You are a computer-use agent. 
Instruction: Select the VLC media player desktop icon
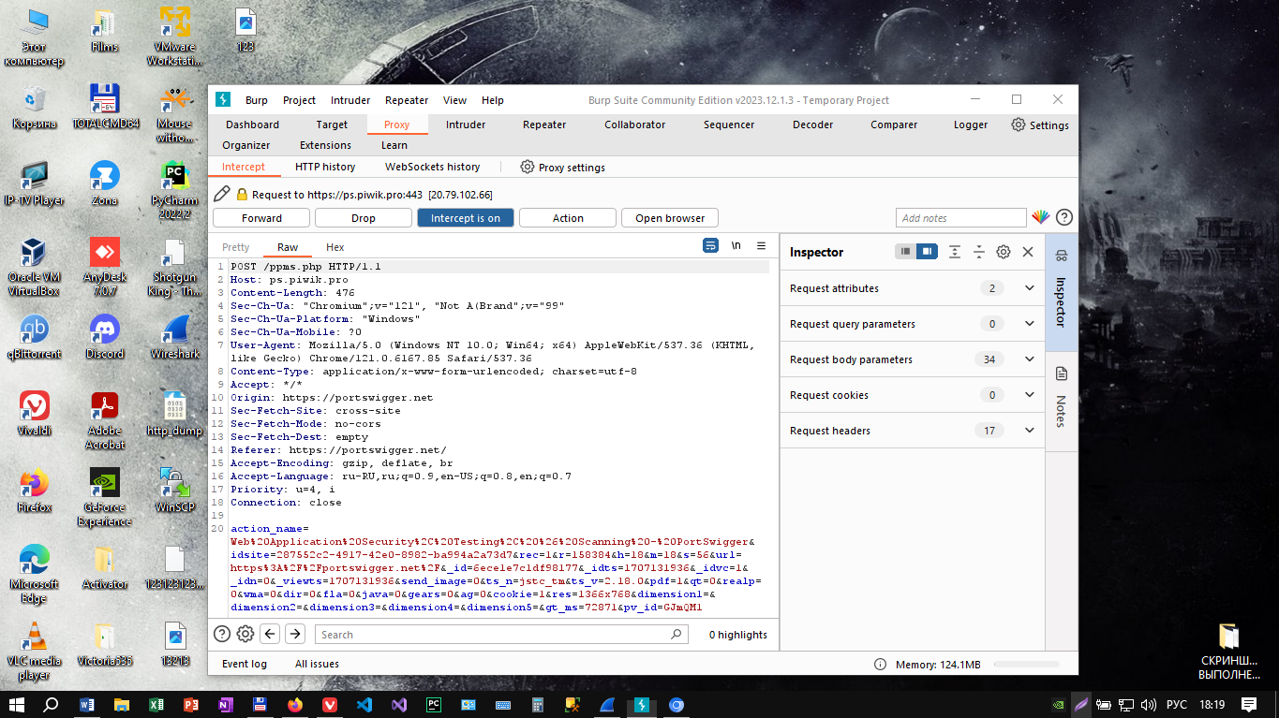(34, 651)
